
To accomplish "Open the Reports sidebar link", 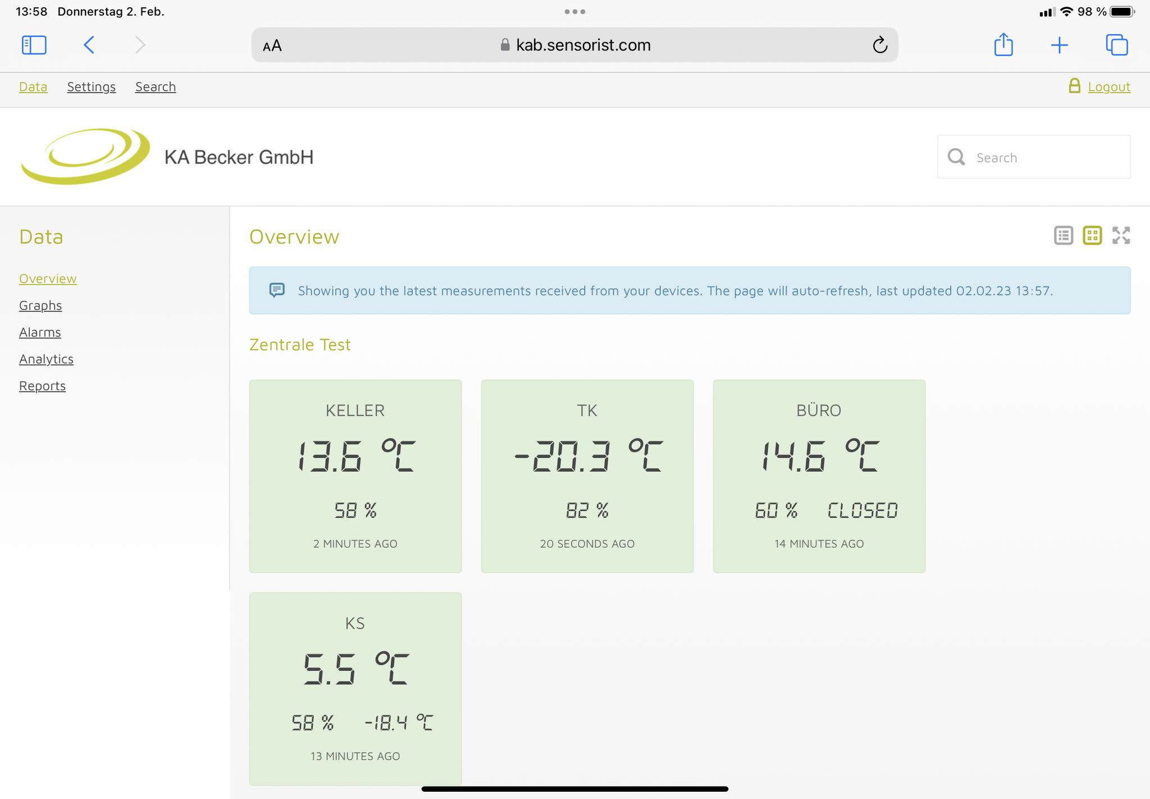I will (x=42, y=386).
